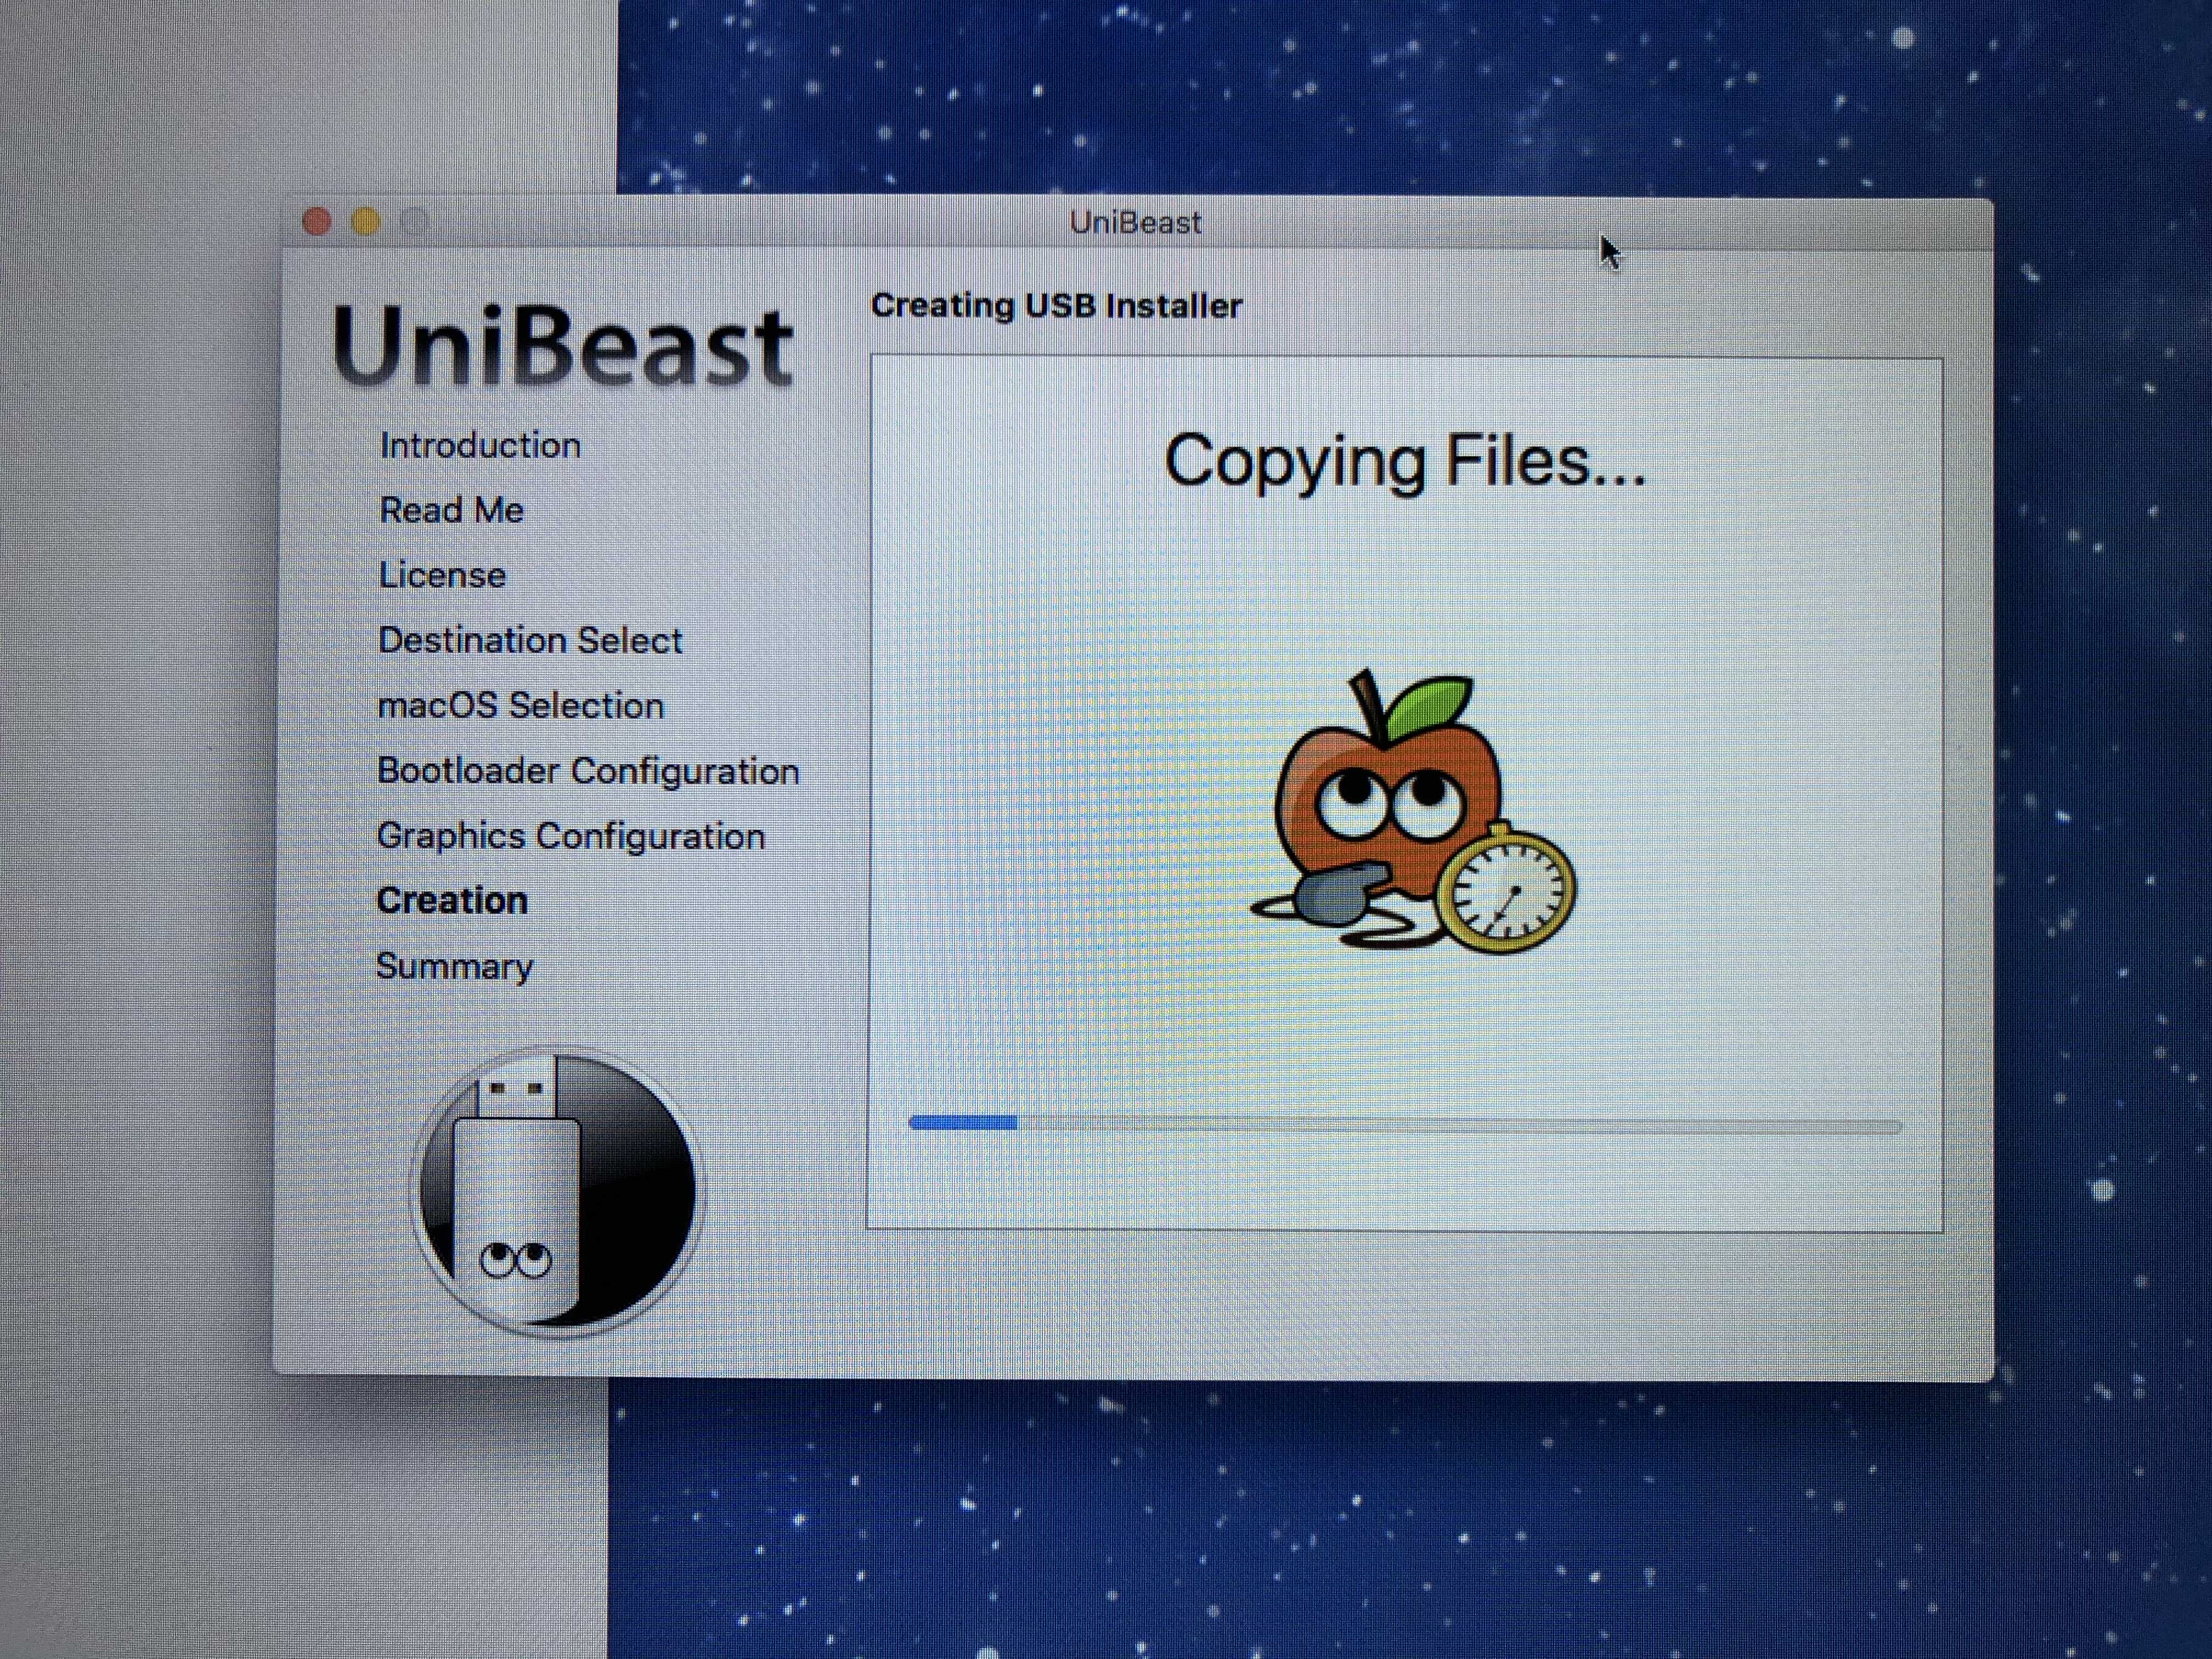Click the gray disabled zoom button
The width and height of the screenshot is (2212, 1659).
tap(415, 221)
